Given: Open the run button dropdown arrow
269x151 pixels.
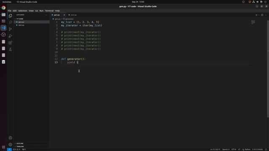Looking at the screenshot, I should pyautogui.click(x=259, y=15).
